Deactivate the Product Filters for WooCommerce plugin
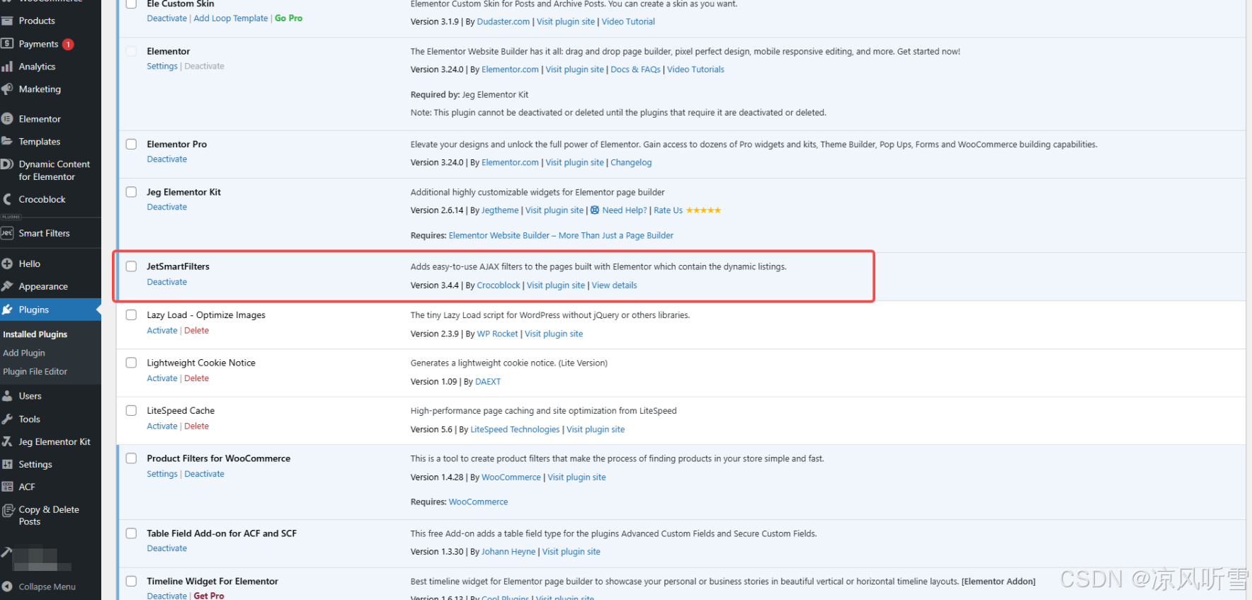1252x600 pixels. [x=204, y=474]
